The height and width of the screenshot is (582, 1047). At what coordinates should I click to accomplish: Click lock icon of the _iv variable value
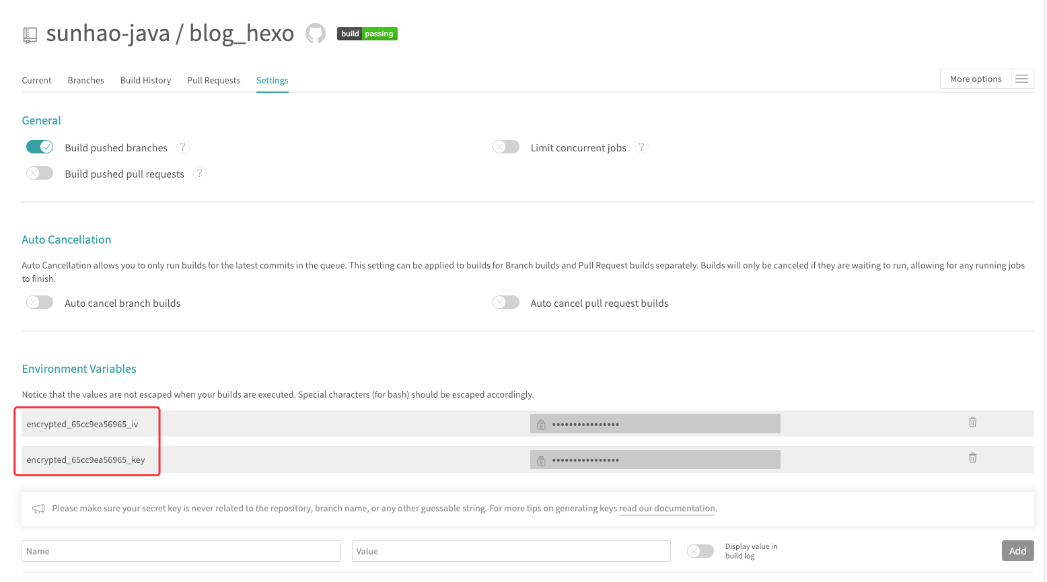(541, 424)
